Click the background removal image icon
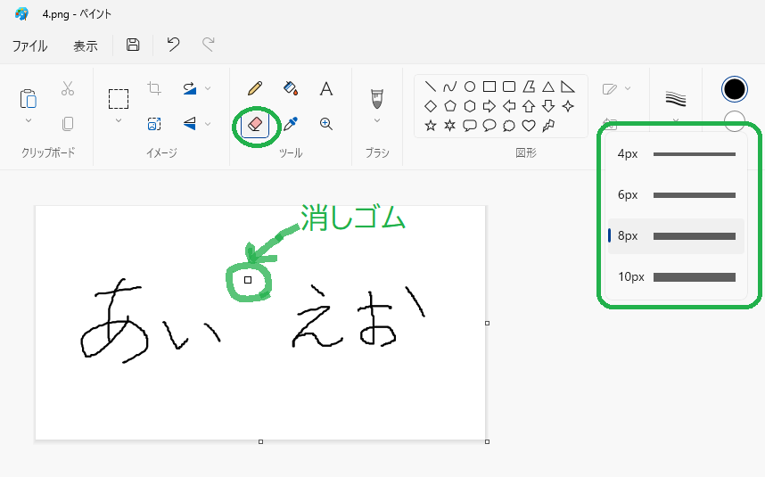Image resolution: width=765 pixels, height=477 pixels. [154, 124]
